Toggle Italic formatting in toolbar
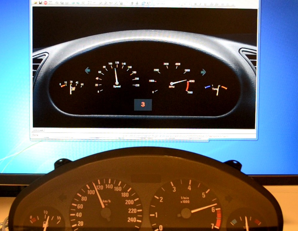This screenshot has width=298, height=231. 200,4
